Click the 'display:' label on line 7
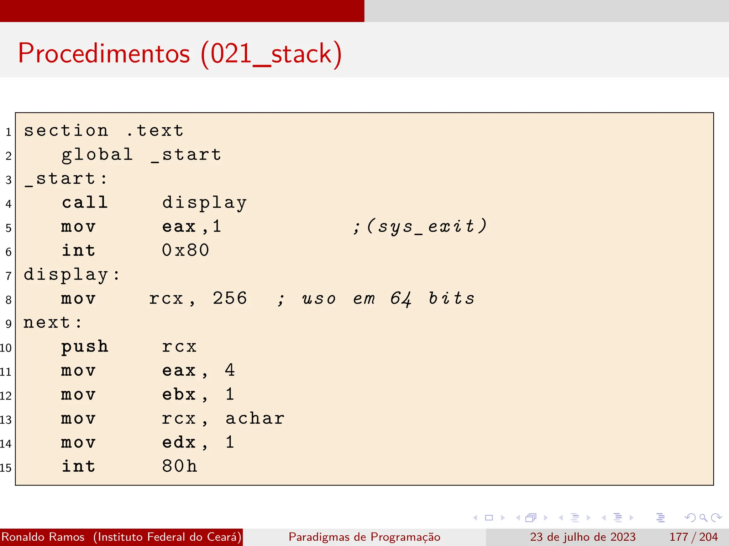The image size is (729, 546). pos(72,275)
